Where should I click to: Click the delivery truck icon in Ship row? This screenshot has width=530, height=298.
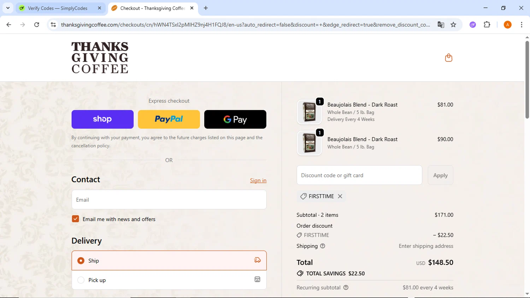(257, 260)
